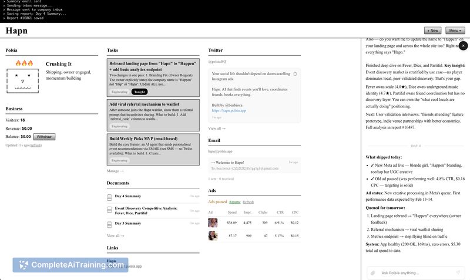Click the CTR column header in Ads
Viewport: 470px width, 280px height.
(x=280, y=212)
